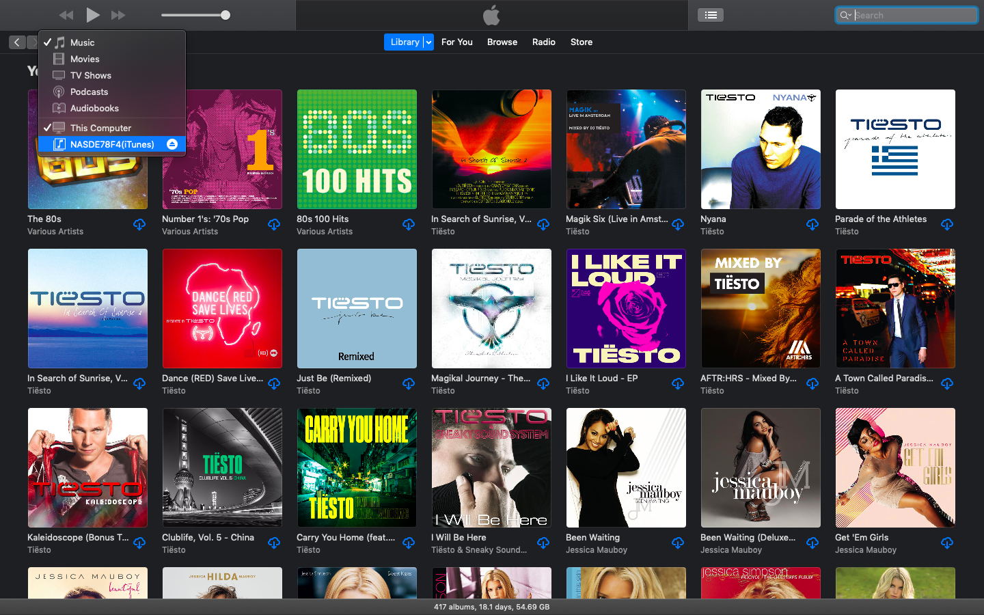Click the Kaleidoscope (Bonus T... title text
The image size is (984, 615).
[x=78, y=537]
